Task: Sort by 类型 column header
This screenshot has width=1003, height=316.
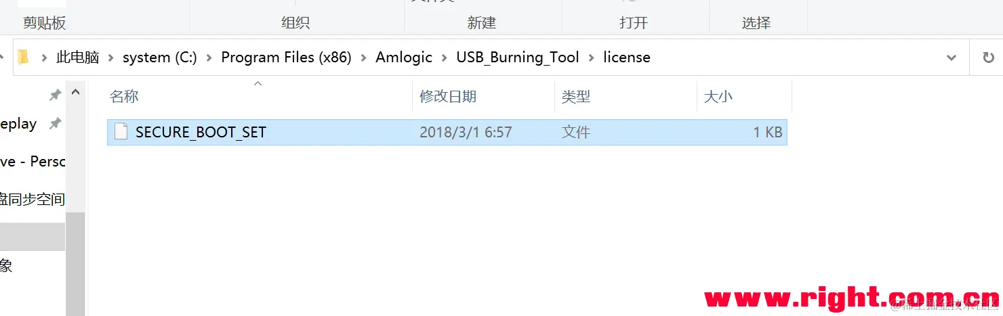Action: (x=576, y=97)
